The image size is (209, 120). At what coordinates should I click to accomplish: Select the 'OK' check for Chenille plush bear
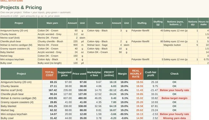coord(174,94)
